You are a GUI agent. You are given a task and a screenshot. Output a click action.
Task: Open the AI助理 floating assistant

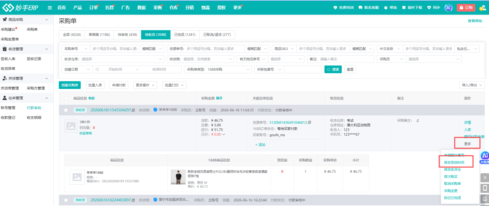[485, 158]
